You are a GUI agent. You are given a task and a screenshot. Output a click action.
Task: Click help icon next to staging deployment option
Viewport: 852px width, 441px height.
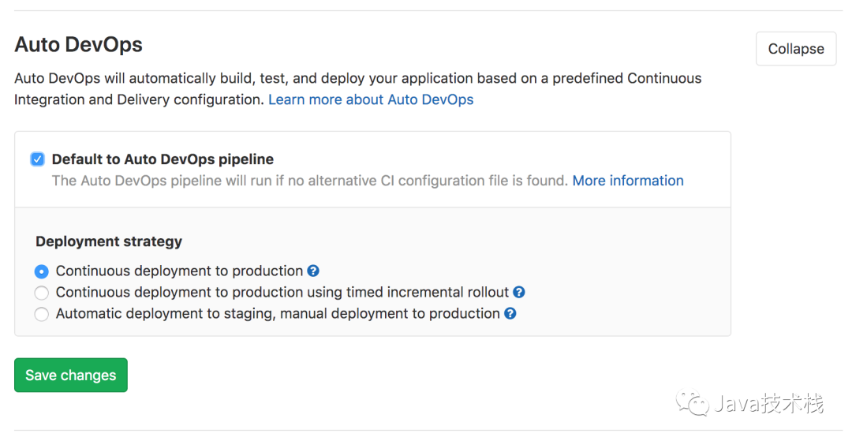510,313
